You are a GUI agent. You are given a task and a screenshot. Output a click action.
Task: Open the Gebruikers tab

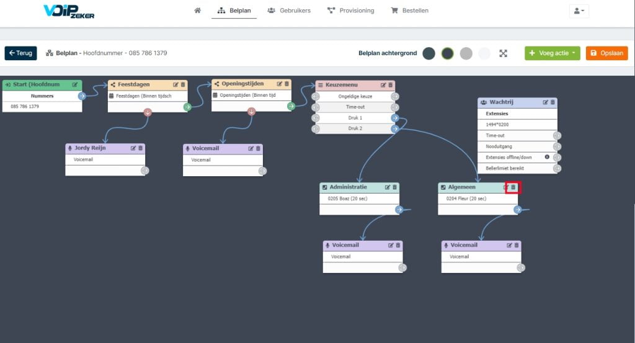click(289, 11)
